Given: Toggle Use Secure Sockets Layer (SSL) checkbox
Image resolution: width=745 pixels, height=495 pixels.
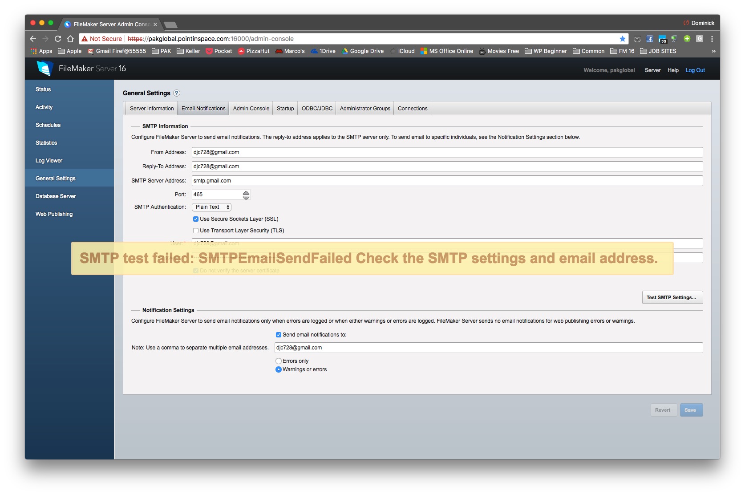Looking at the screenshot, I should click(x=196, y=219).
